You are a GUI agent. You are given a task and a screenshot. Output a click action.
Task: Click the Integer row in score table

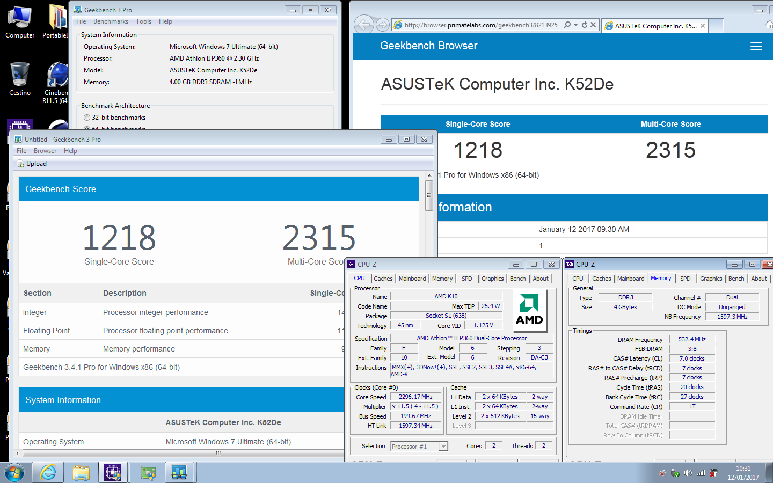tap(183, 312)
